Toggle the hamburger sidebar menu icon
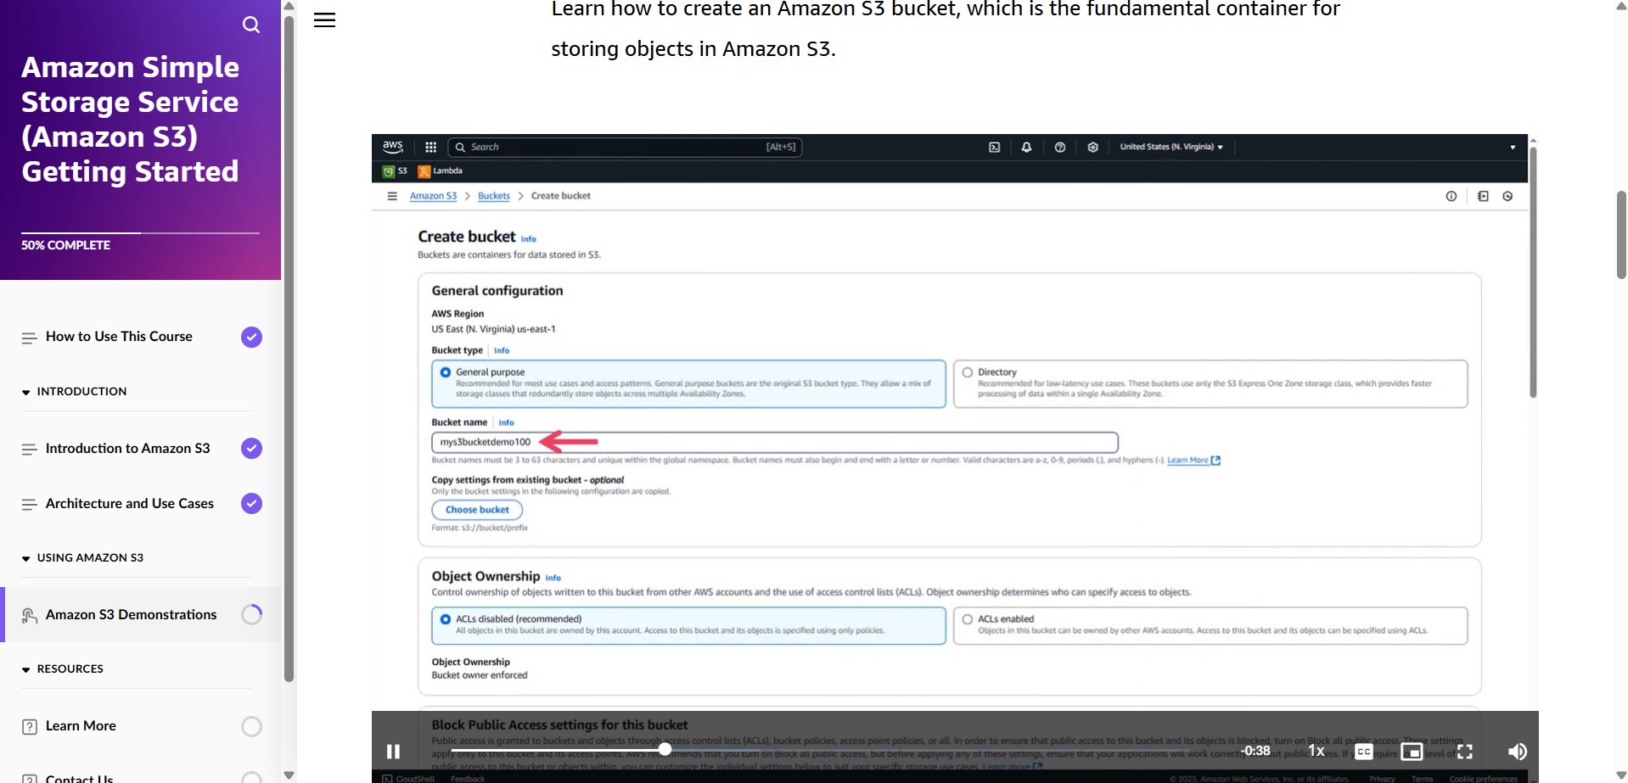Image resolution: width=1628 pixels, height=783 pixels. pos(324,20)
